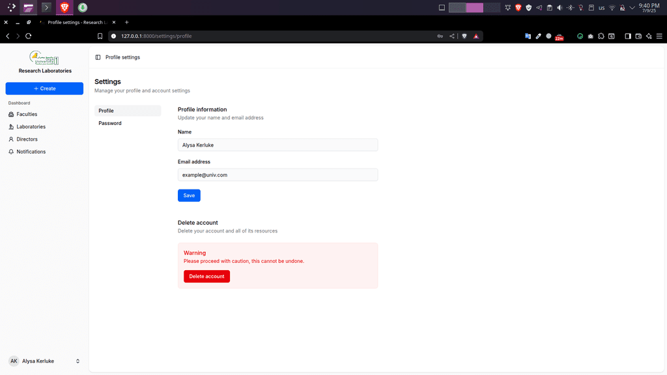This screenshot has height=375, width=667.
Task: Select the Profile settings tab
Action: point(128,111)
